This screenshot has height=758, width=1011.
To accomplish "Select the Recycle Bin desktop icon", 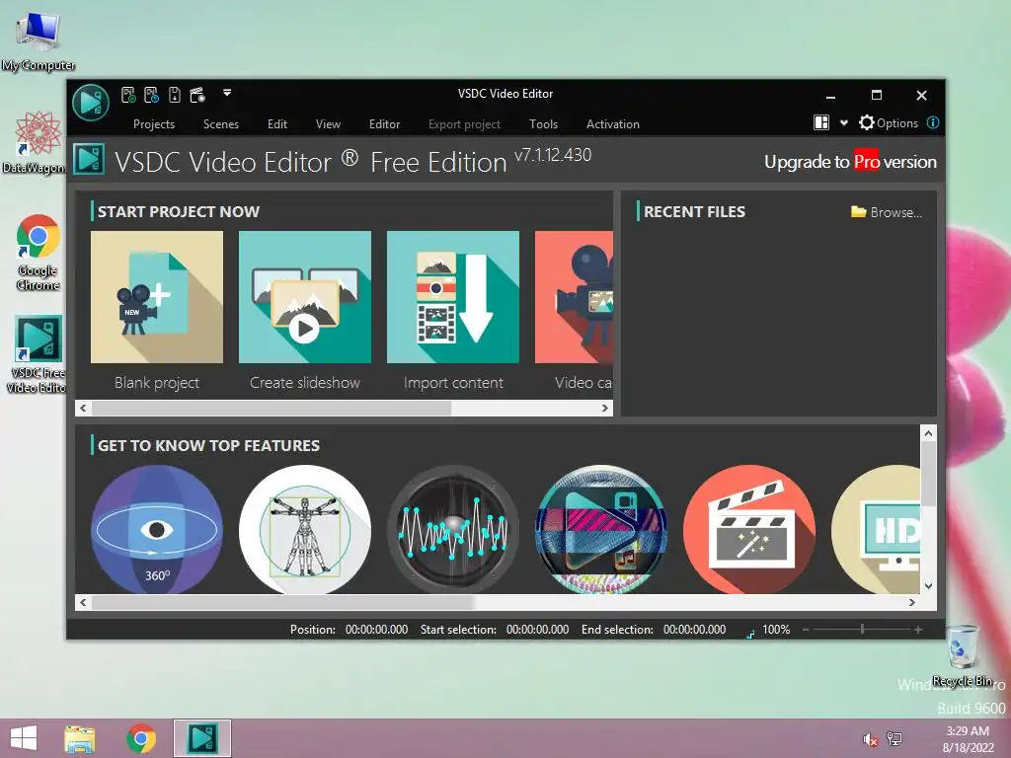I will coord(963,655).
